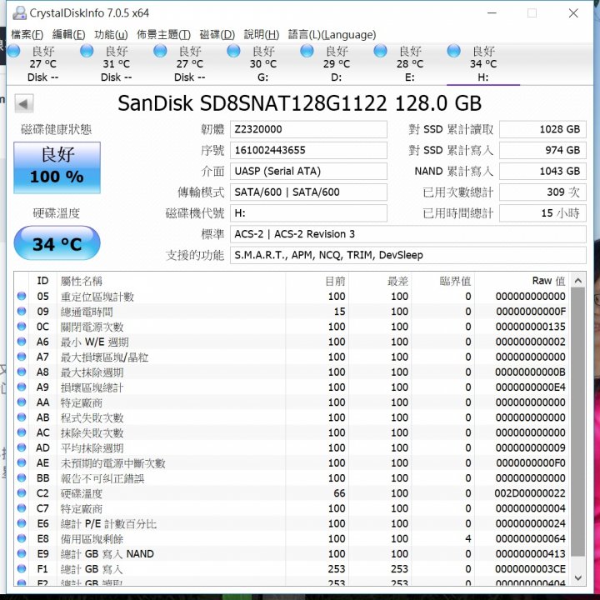Open the 功能(u) menu
This screenshot has width=600, height=600.
click(x=111, y=34)
